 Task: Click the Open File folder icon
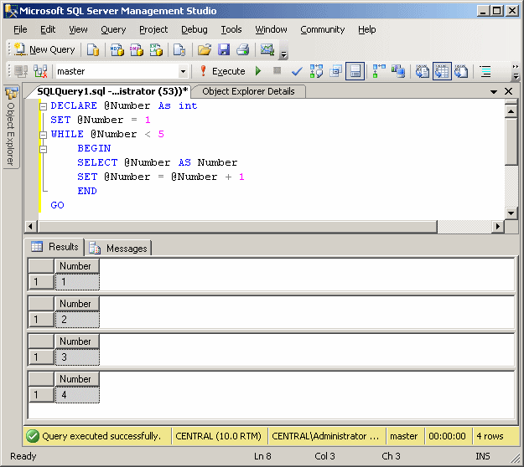[205, 49]
